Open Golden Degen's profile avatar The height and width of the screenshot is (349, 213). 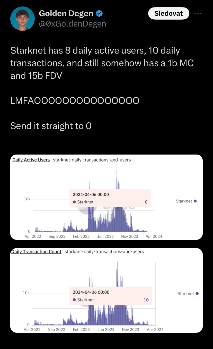(x=22, y=19)
